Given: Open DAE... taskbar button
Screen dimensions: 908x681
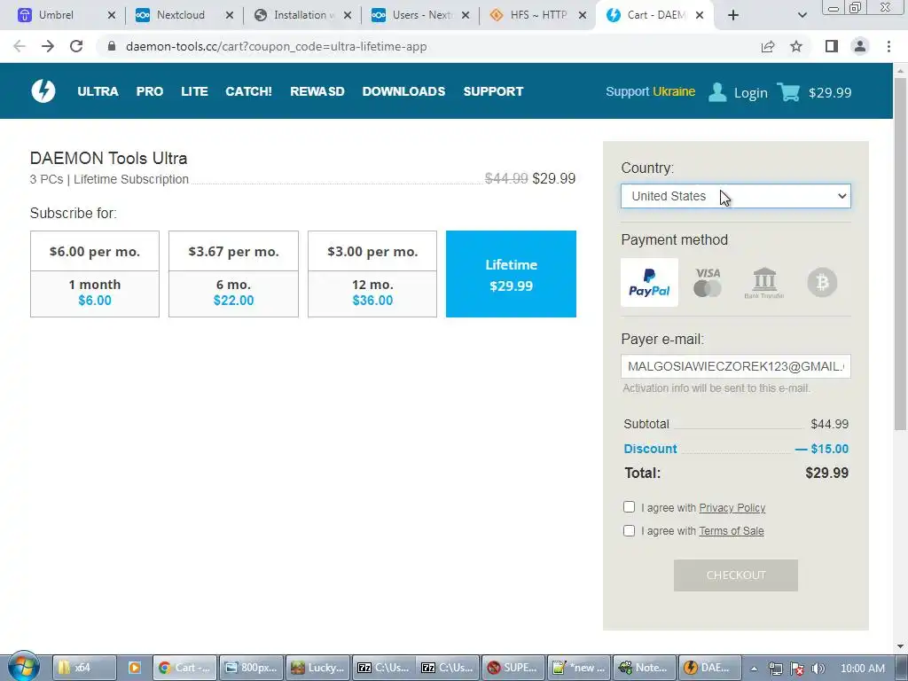Looking at the screenshot, I should click(708, 668).
